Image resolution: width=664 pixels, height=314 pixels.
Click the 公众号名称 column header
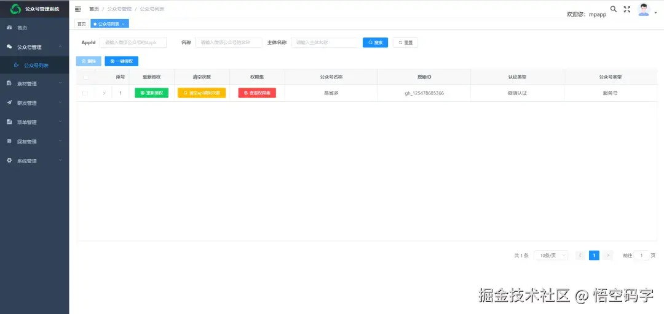click(x=331, y=77)
